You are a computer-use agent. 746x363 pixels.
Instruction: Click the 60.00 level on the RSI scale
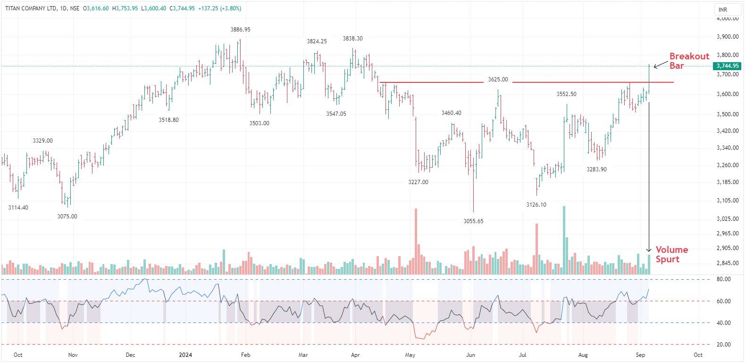(724, 301)
